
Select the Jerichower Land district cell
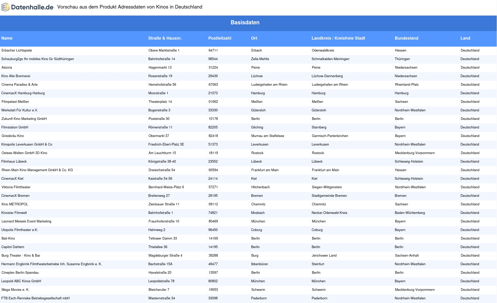[324, 256]
